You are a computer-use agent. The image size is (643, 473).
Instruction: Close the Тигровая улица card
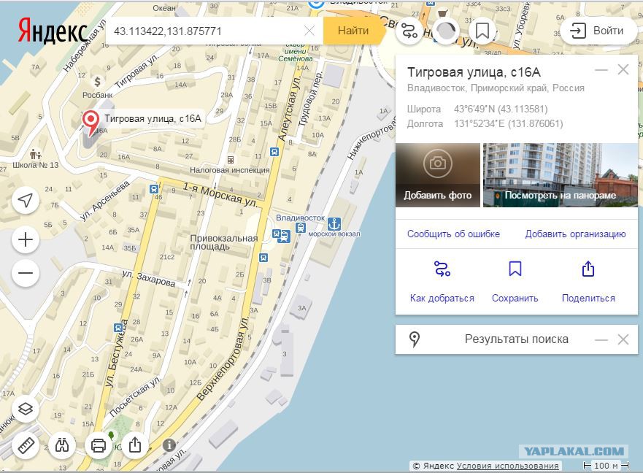pos(623,70)
